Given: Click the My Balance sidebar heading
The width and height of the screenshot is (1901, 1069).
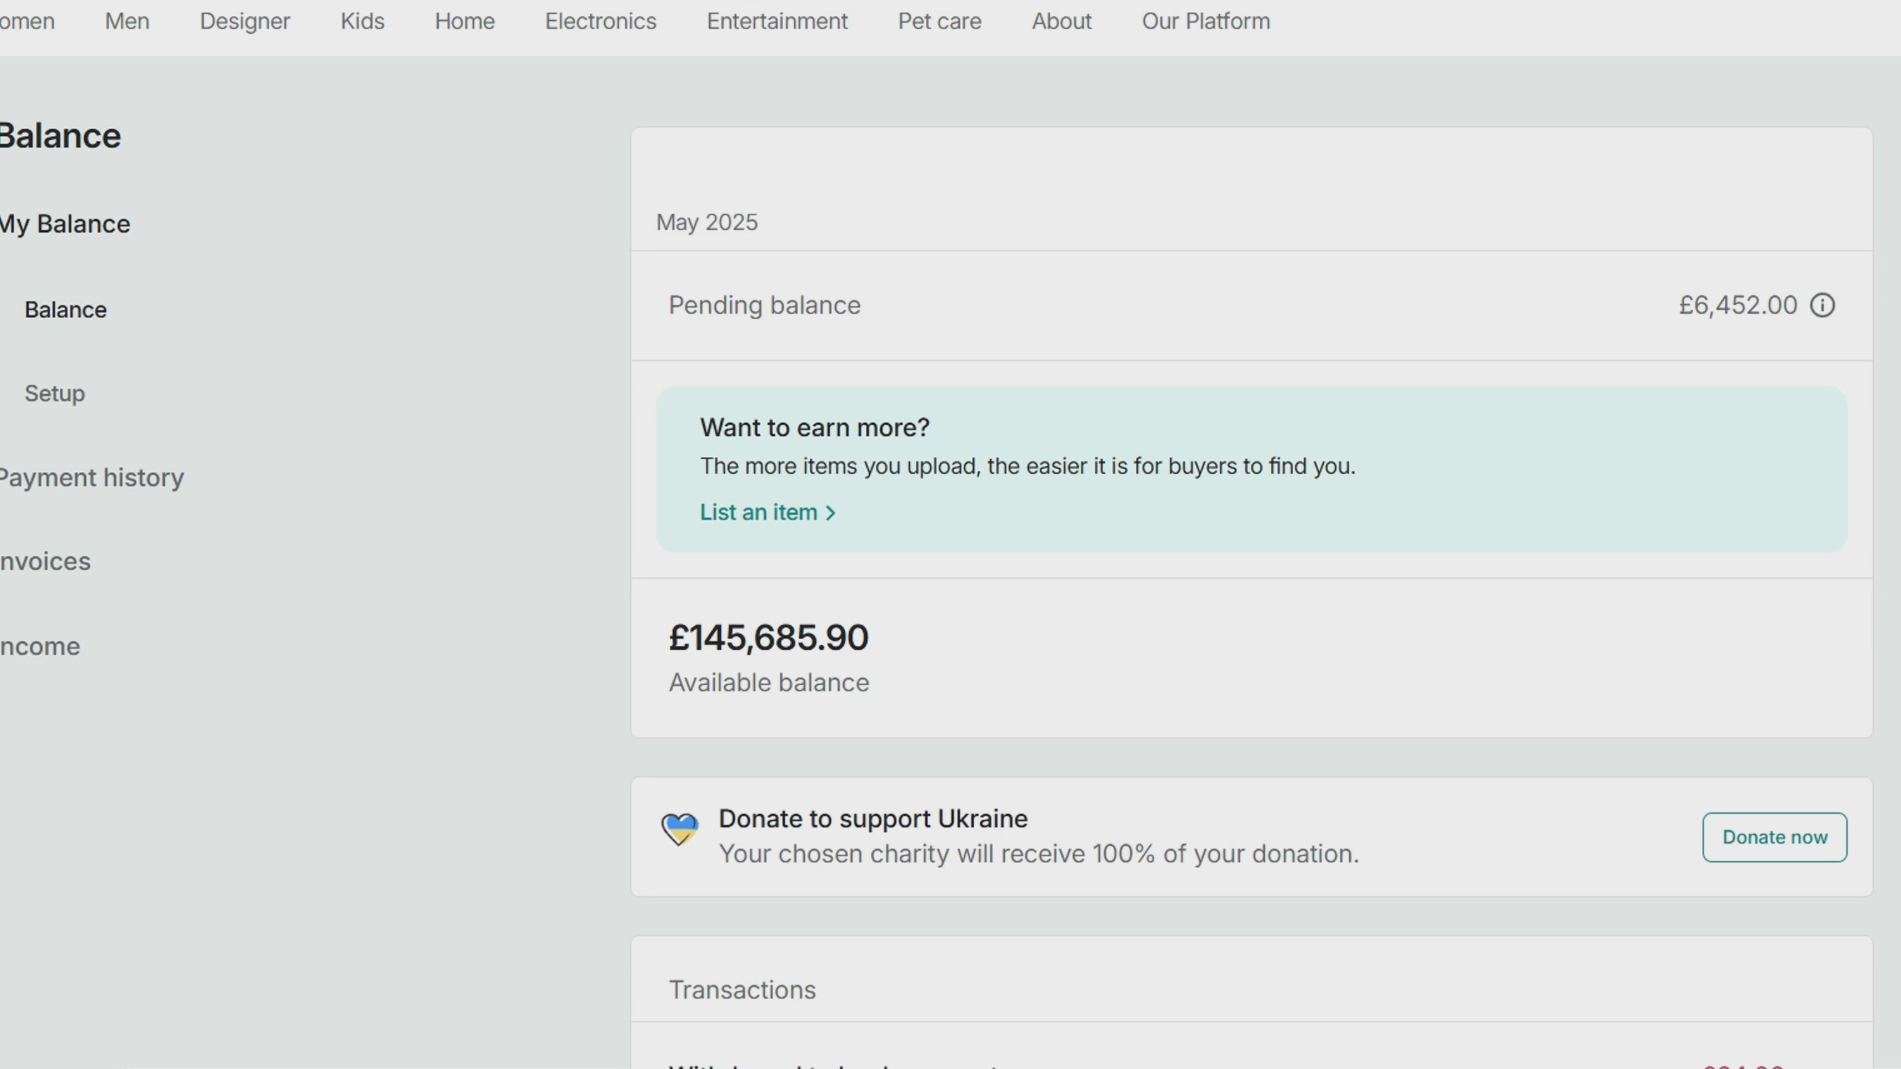Looking at the screenshot, I should coord(65,224).
